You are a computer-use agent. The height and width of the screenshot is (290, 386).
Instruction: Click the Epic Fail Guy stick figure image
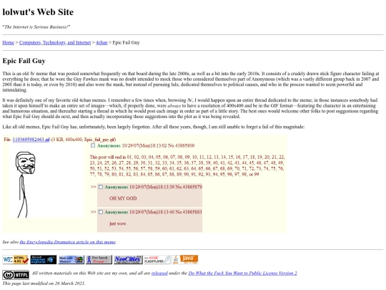[x=46, y=180]
